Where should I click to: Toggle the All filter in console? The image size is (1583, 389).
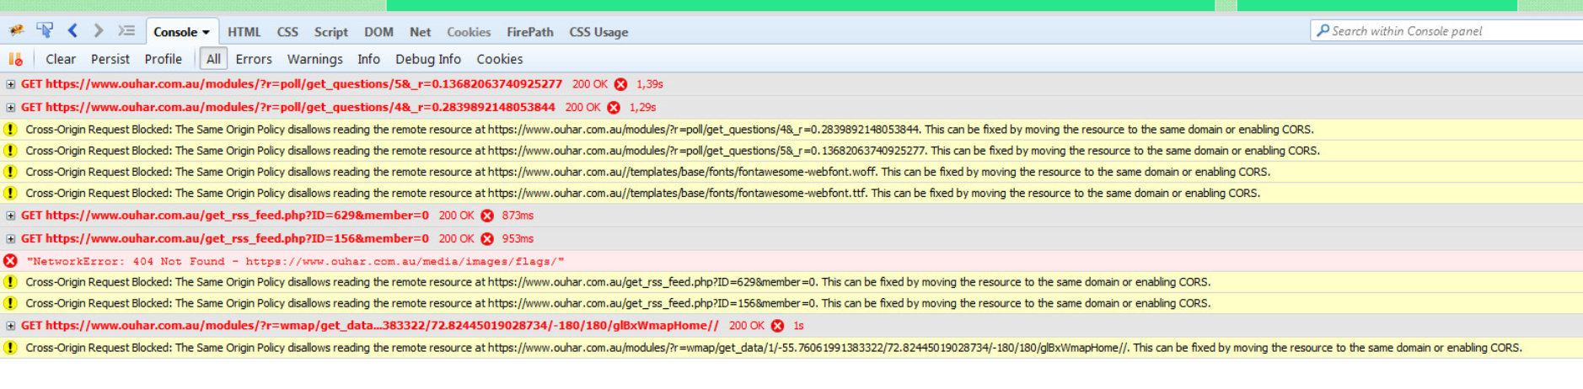tap(213, 59)
